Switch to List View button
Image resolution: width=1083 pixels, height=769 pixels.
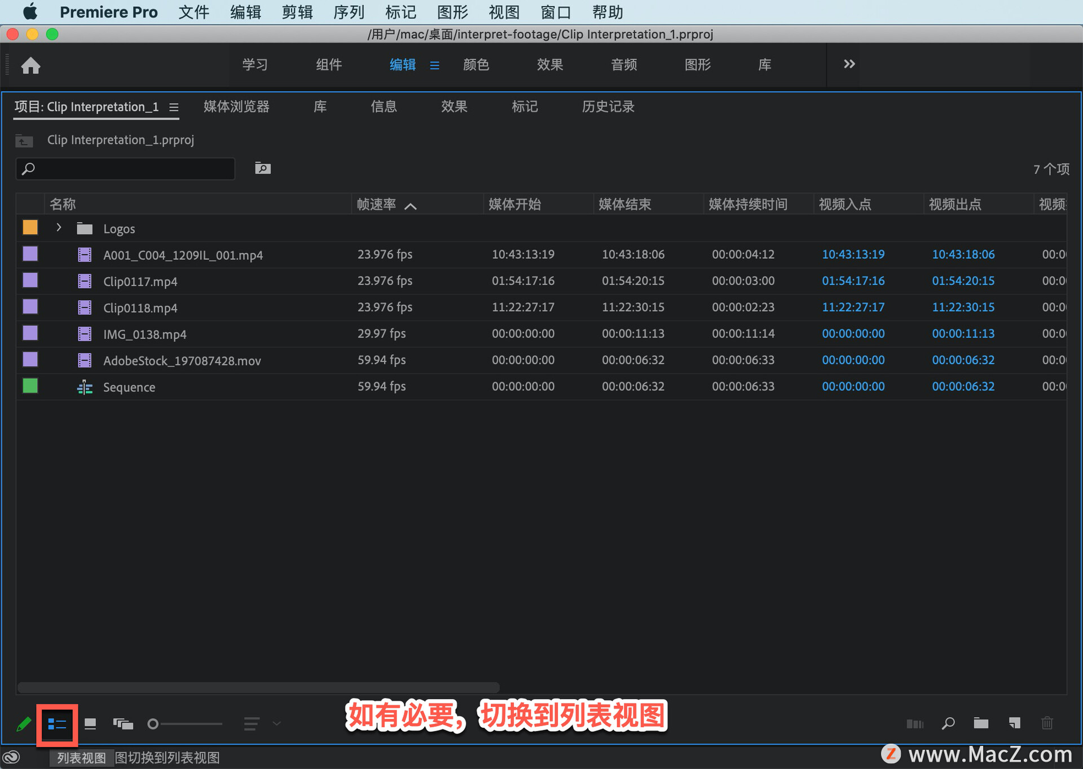[x=57, y=724]
